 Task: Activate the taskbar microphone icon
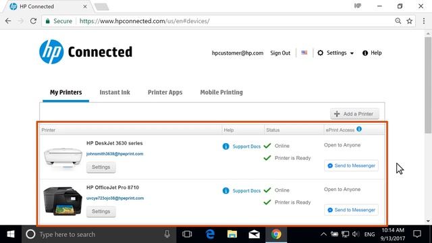click(167, 234)
